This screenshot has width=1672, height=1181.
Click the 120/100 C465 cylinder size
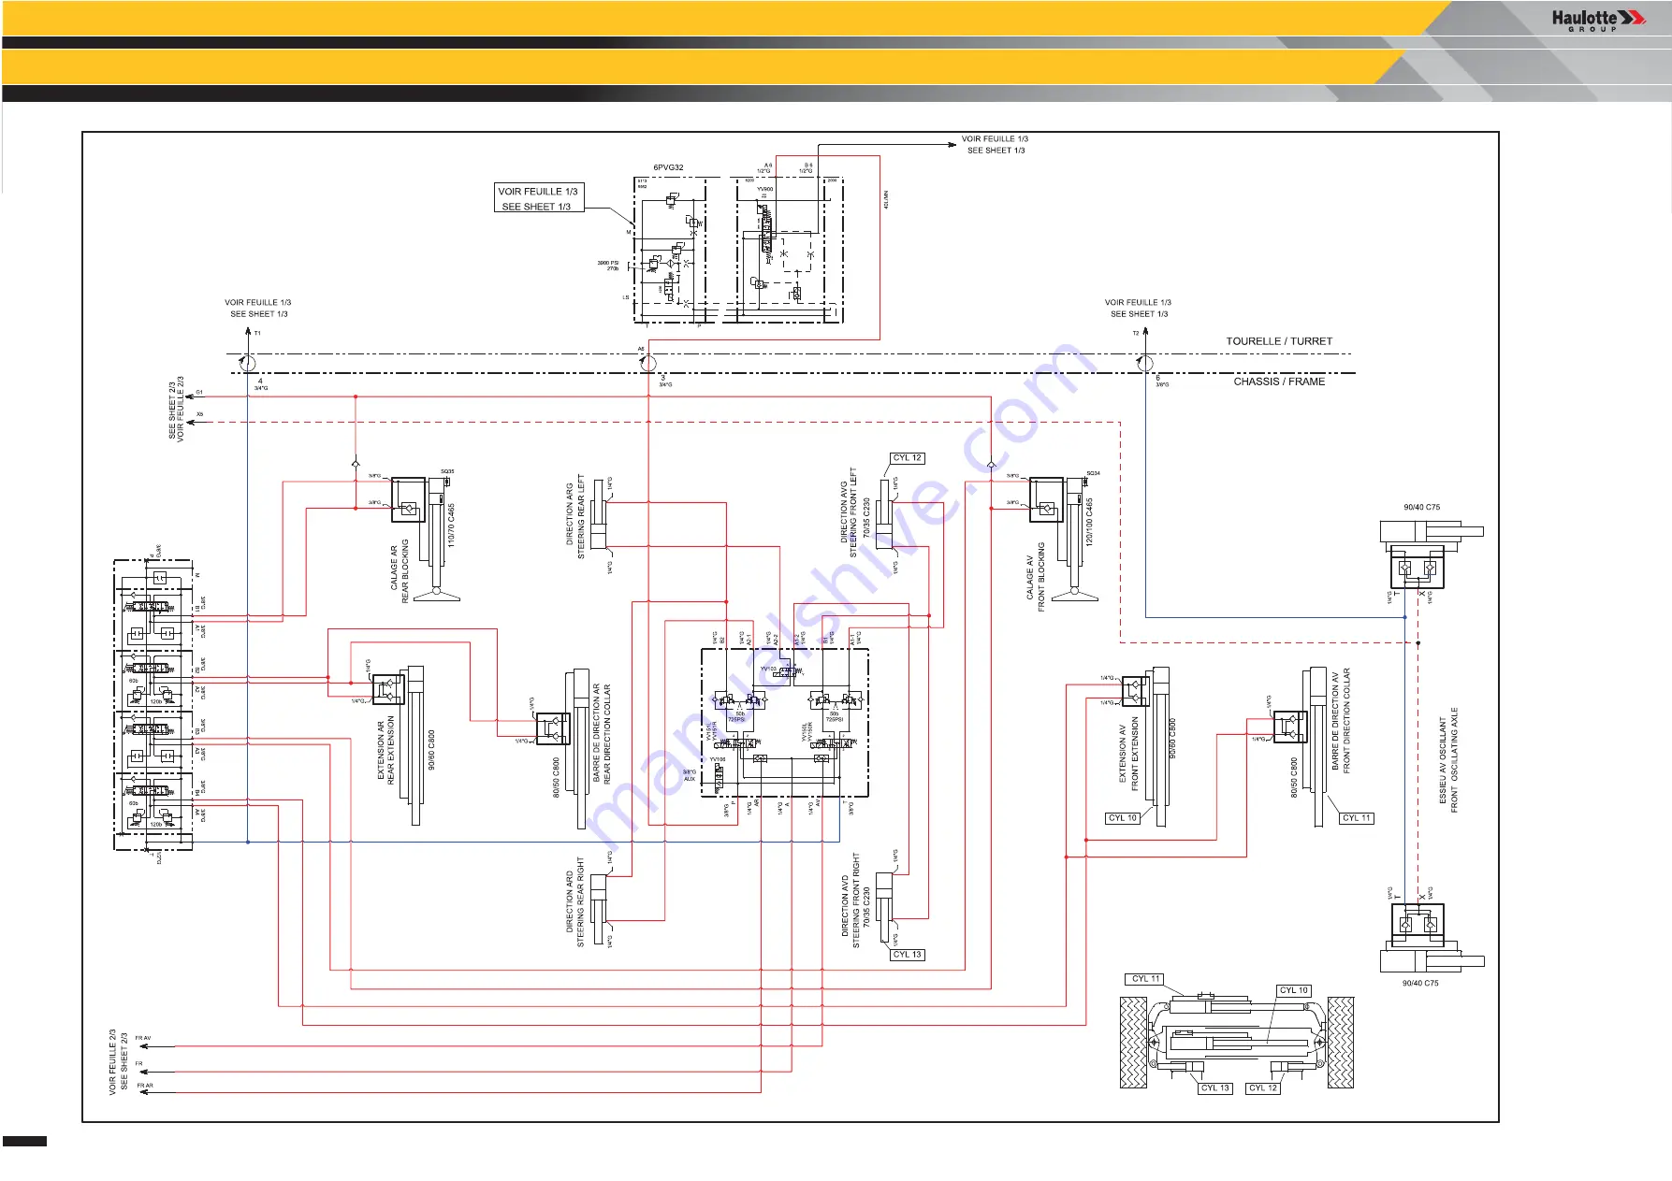(1089, 522)
